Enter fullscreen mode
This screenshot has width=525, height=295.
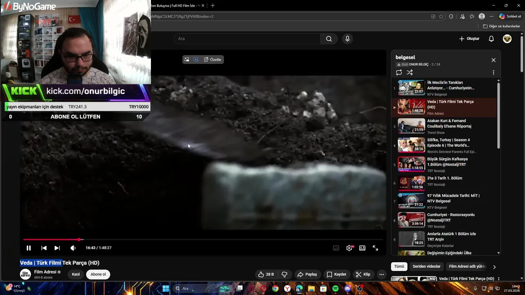375,248
